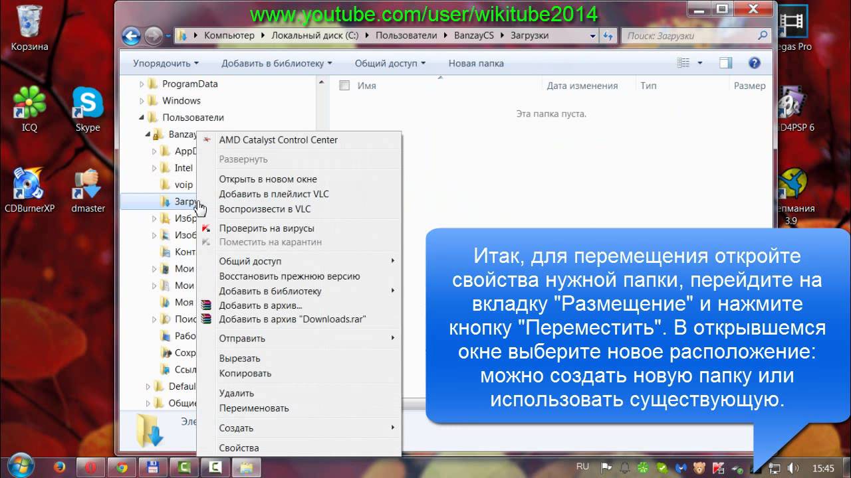Expand the Intel folder node

[x=154, y=168]
